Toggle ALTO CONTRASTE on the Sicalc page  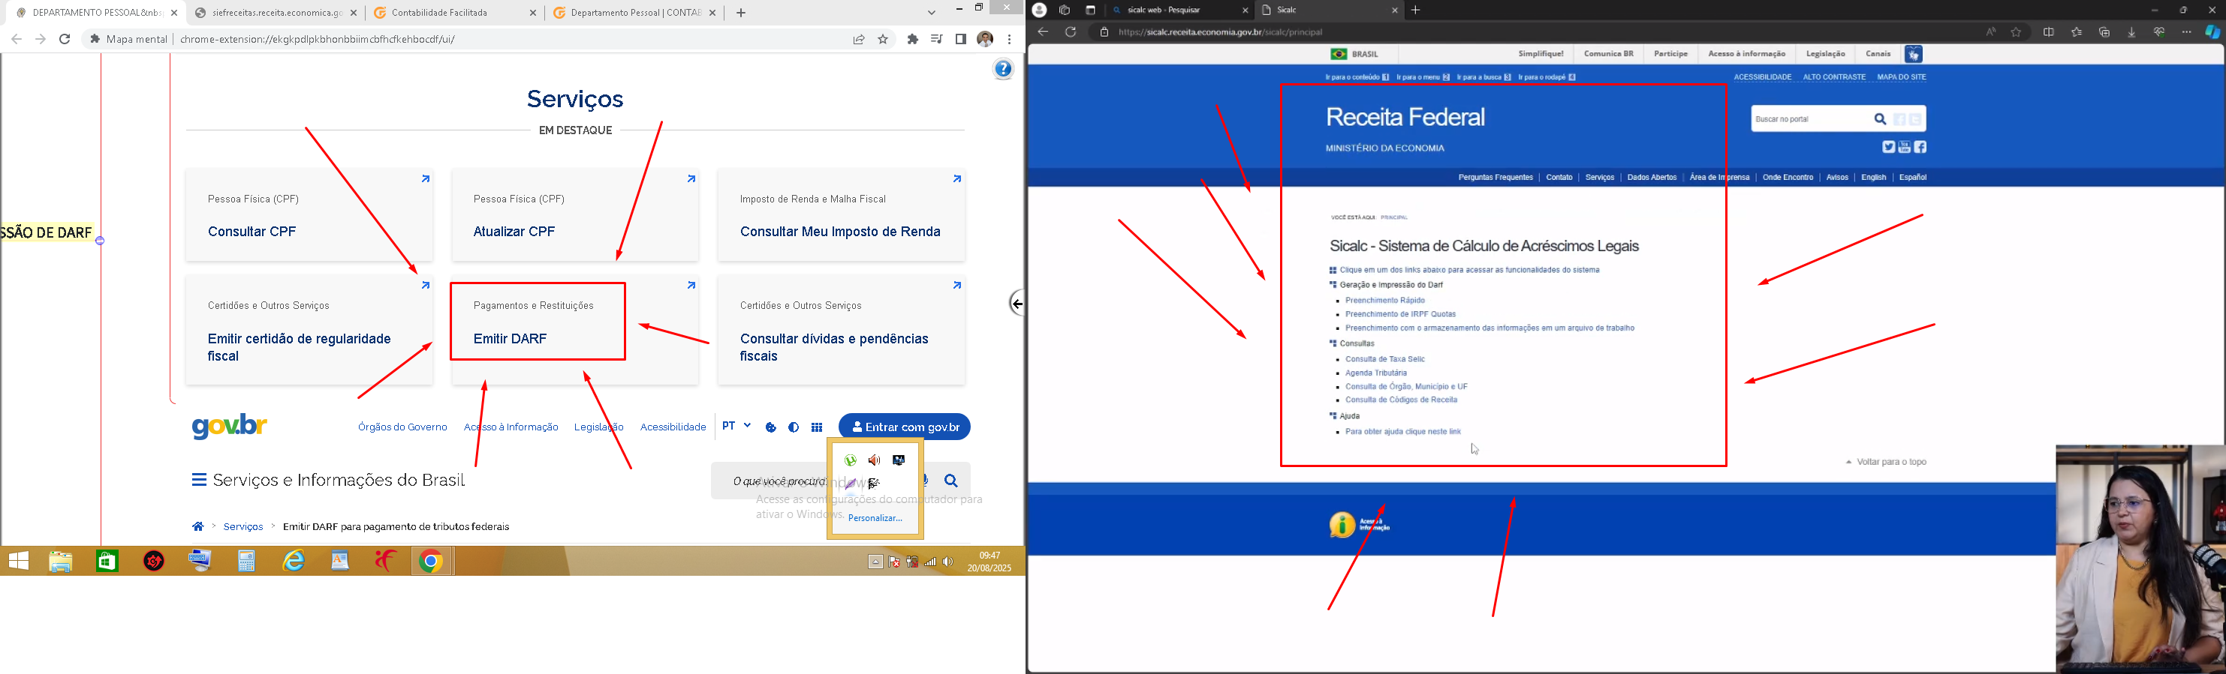click(1833, 76)
